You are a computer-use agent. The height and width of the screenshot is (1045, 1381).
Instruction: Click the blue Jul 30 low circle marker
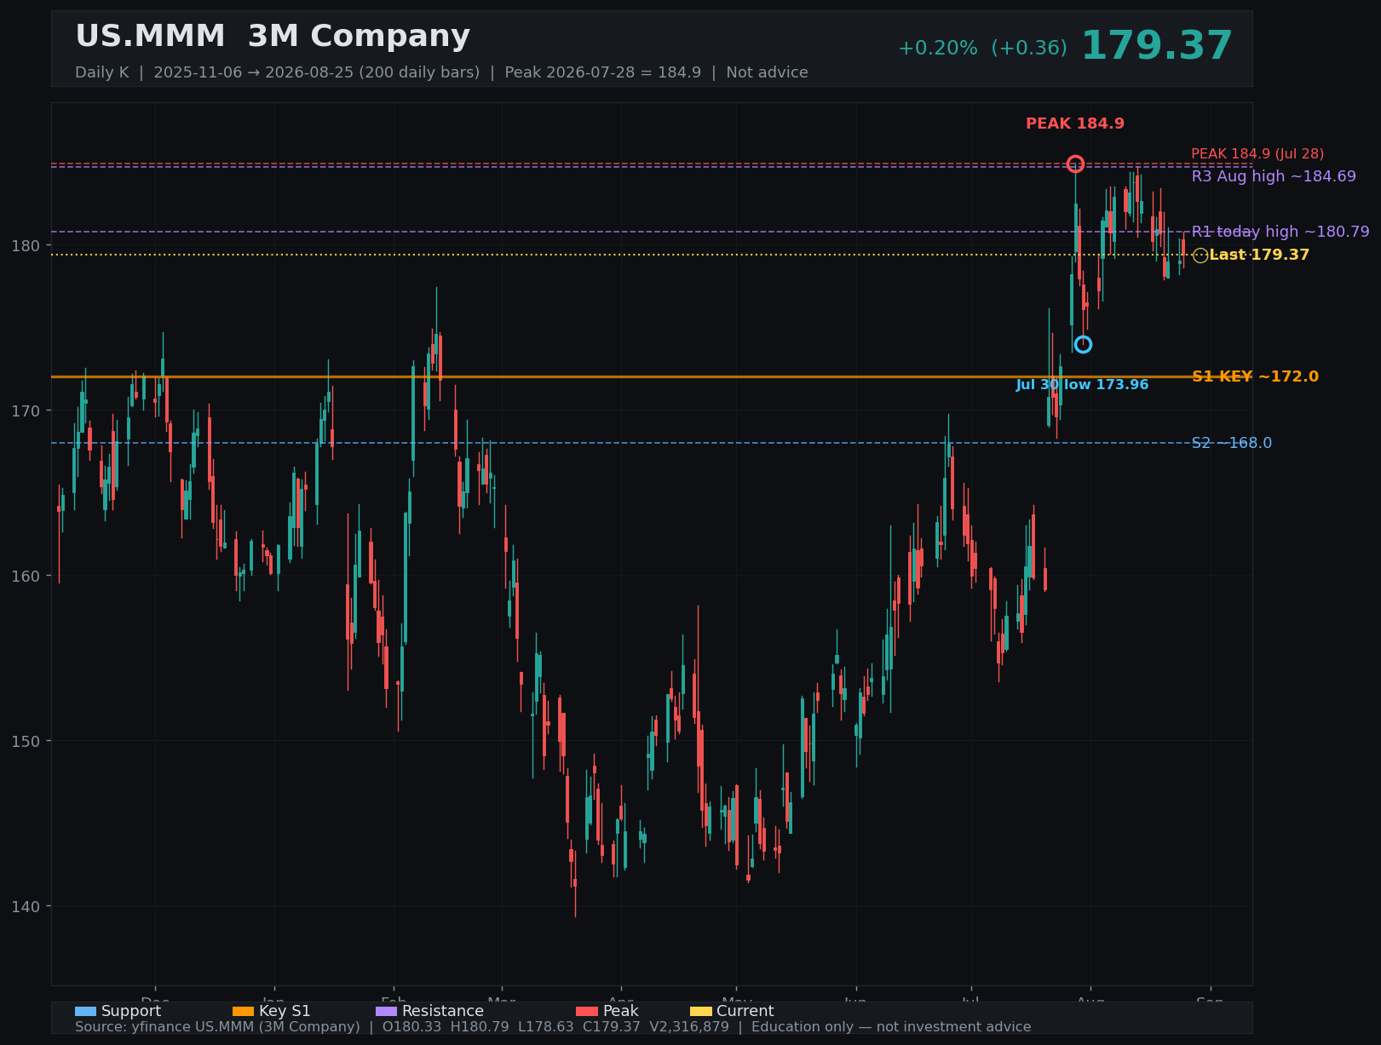[x=1083, y=344]
